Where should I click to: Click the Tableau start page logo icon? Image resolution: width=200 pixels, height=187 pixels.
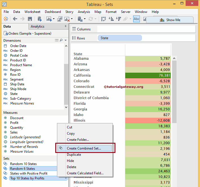(6, 19)
